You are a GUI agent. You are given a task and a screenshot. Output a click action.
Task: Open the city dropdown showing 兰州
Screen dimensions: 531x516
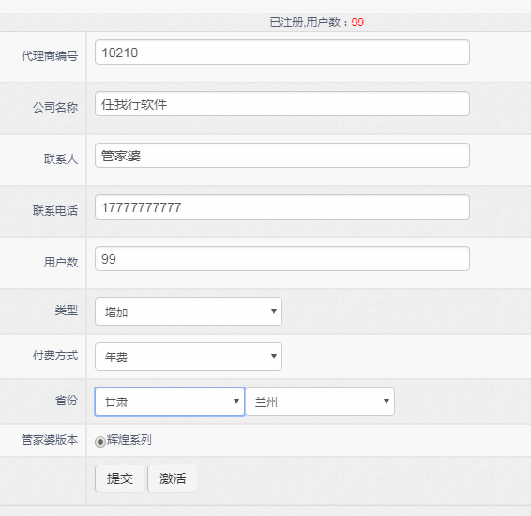320,402
